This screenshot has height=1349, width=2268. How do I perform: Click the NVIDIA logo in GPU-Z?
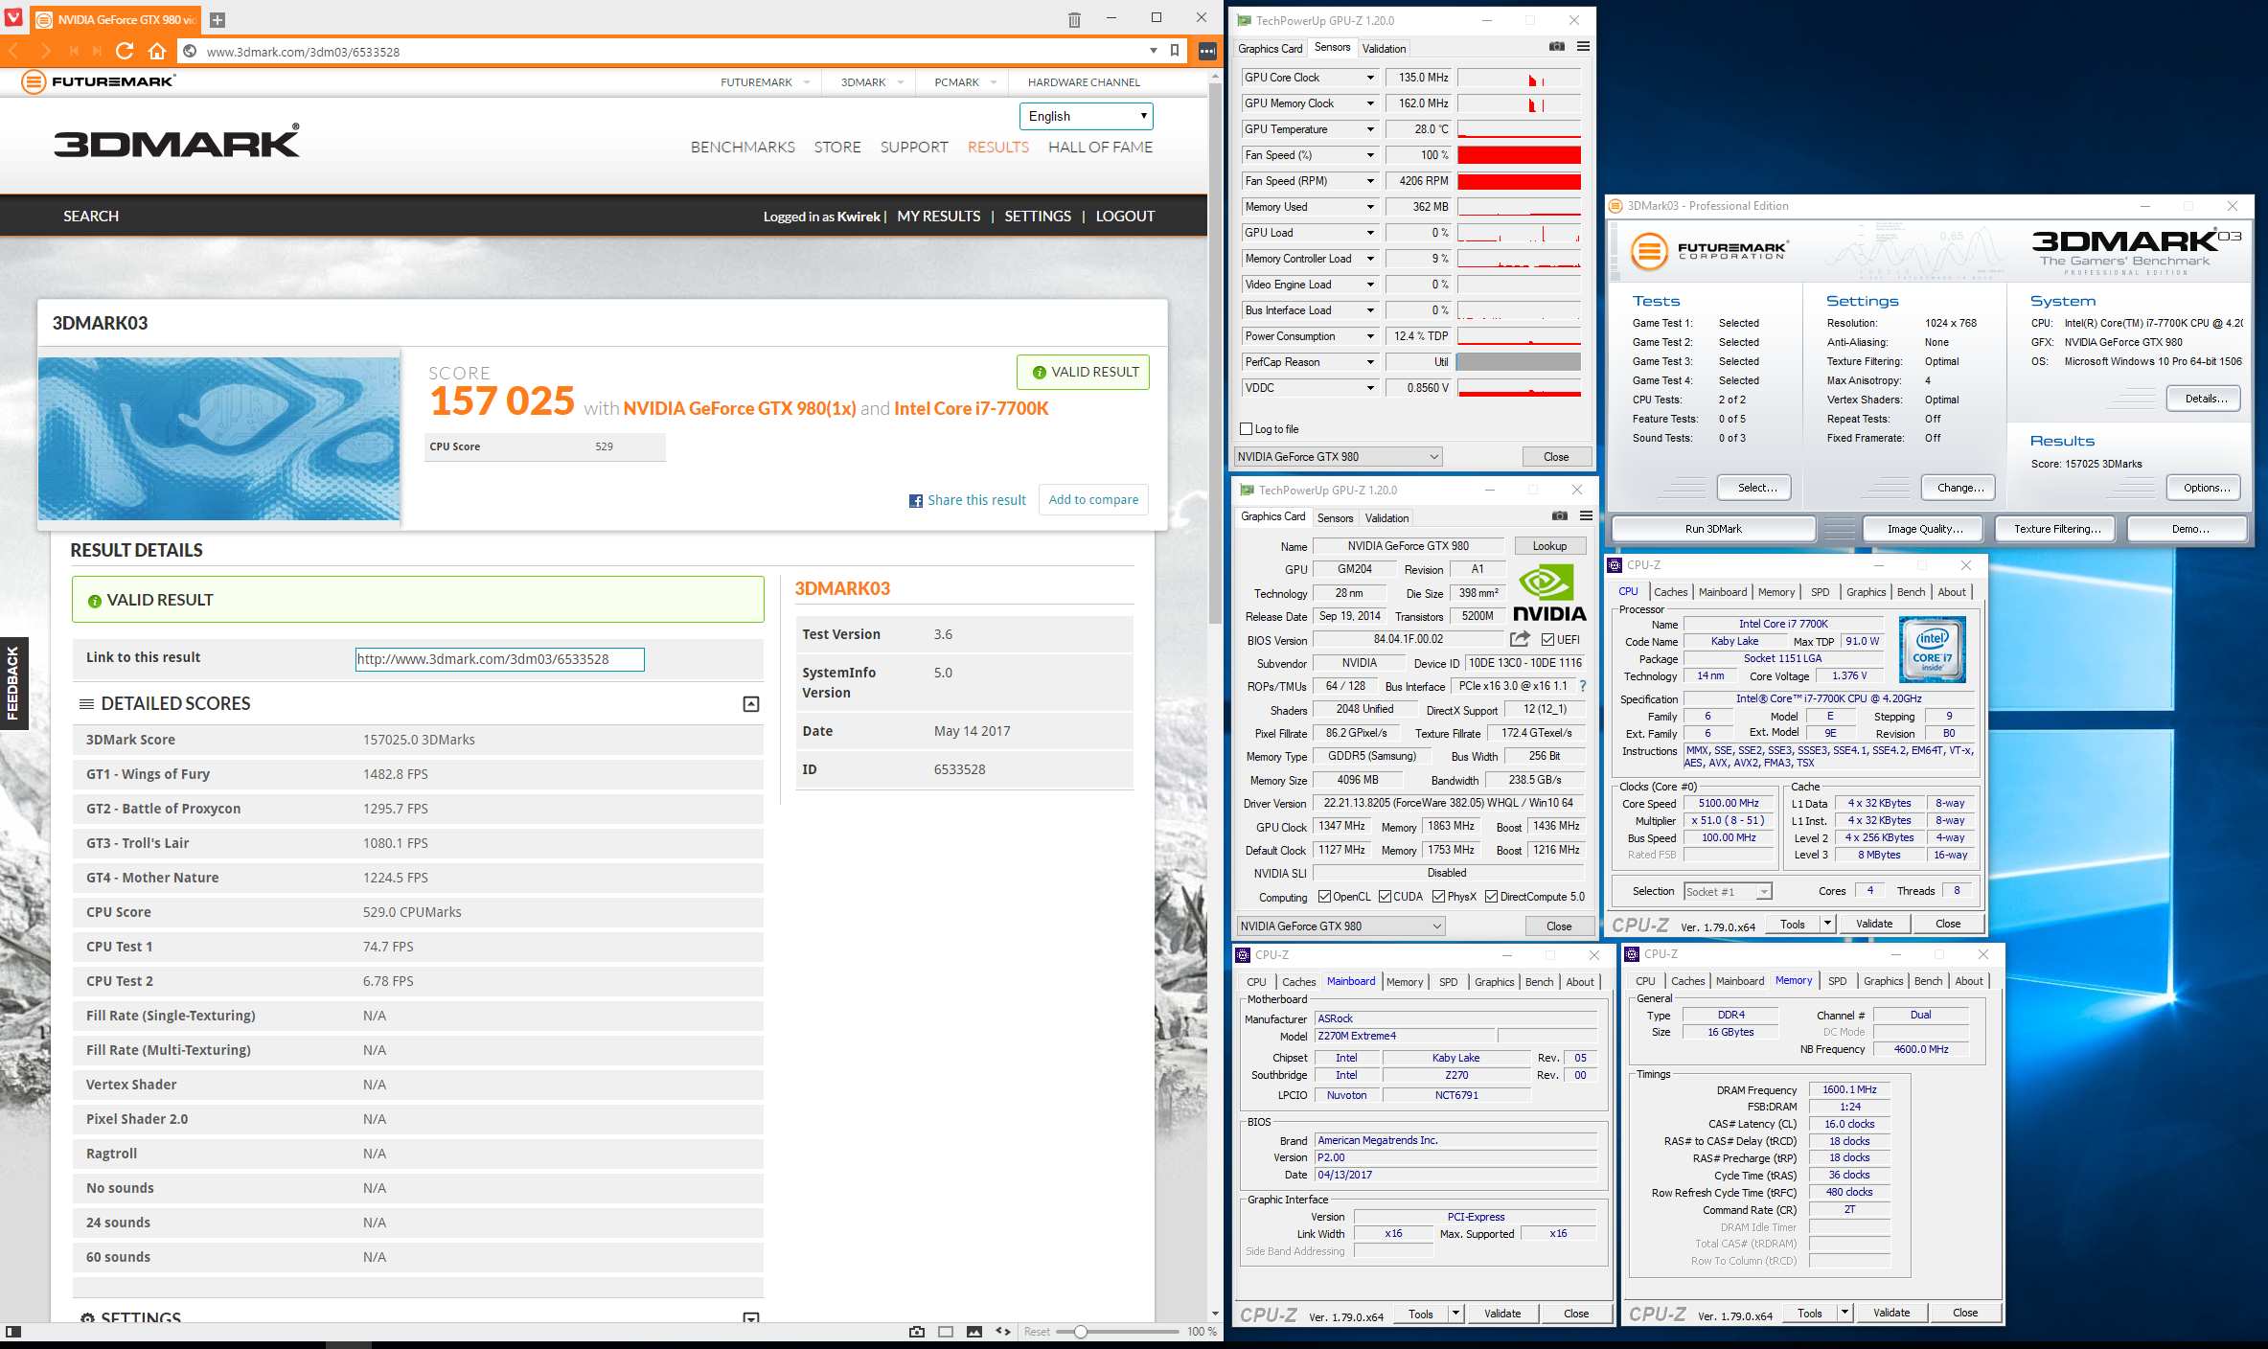tap(1549, 592)
